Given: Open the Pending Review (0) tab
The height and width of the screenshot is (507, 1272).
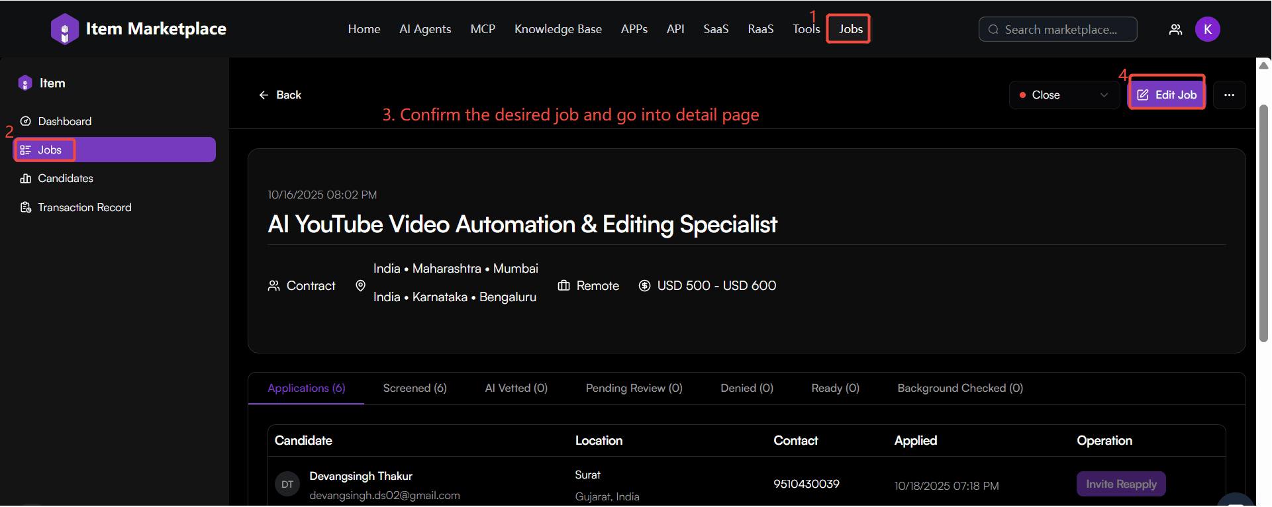Looking at the screenshot, I should coord(634,388).
